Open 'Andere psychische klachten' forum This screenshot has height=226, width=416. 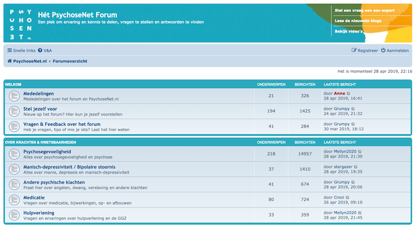[54, 182]
